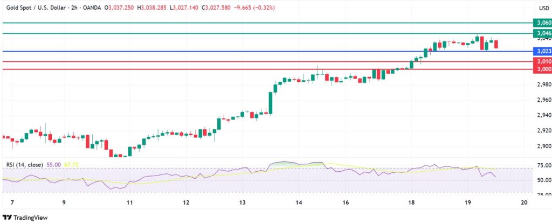
Task: Click the OANDA data source label
Action: [92, 8]
